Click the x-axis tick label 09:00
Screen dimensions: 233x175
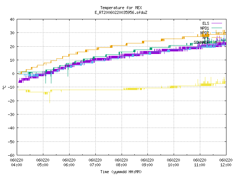pos(147,165)
